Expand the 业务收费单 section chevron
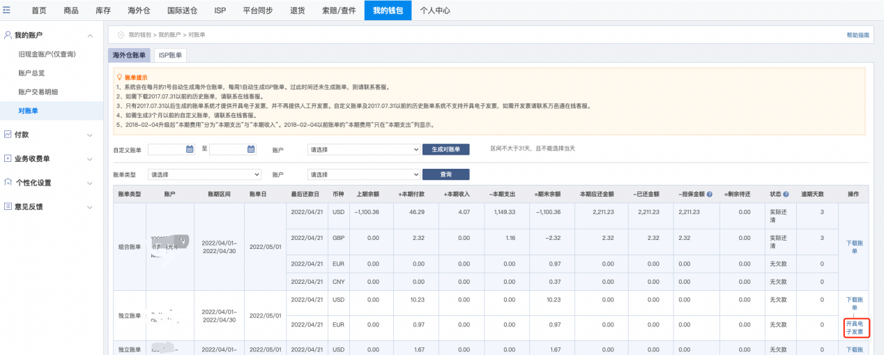Viewport: 884px width, 355px height. (x=90, y=159)
